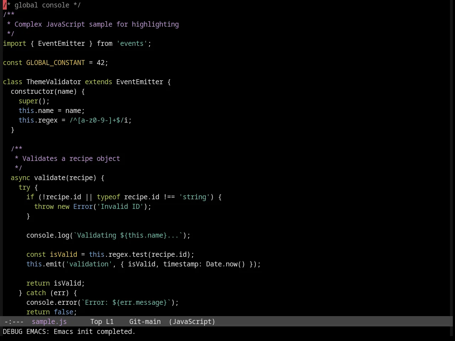Place cursor on 'global console' comment

click(42, 5)
